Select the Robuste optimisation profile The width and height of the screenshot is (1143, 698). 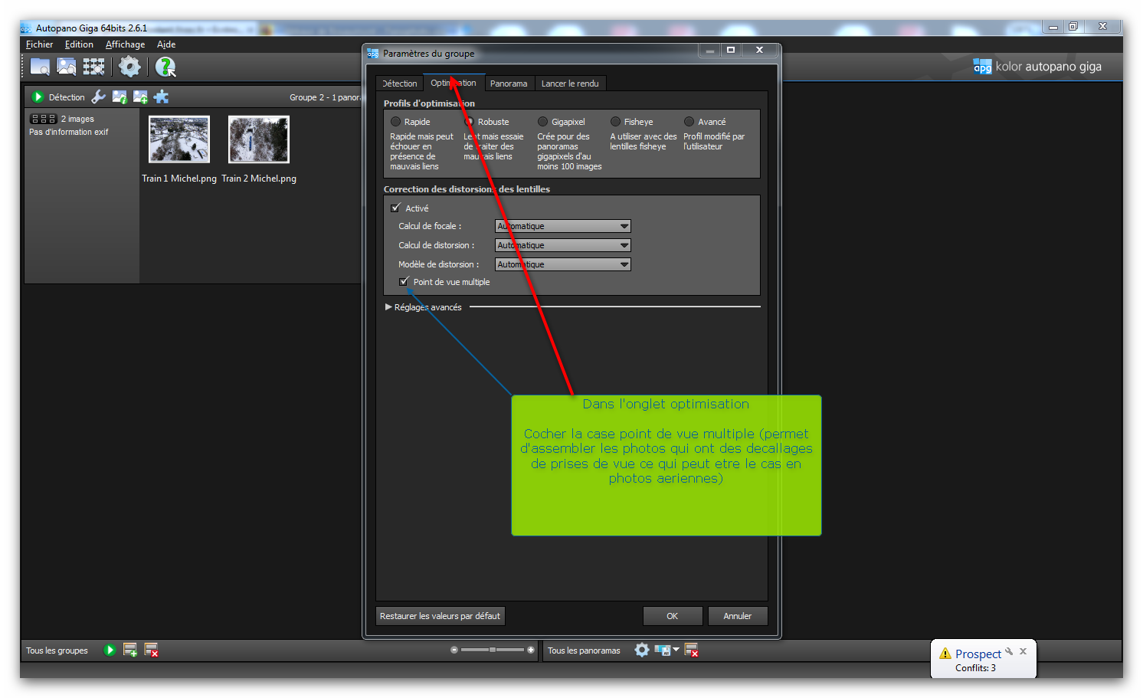click(469, 122)
